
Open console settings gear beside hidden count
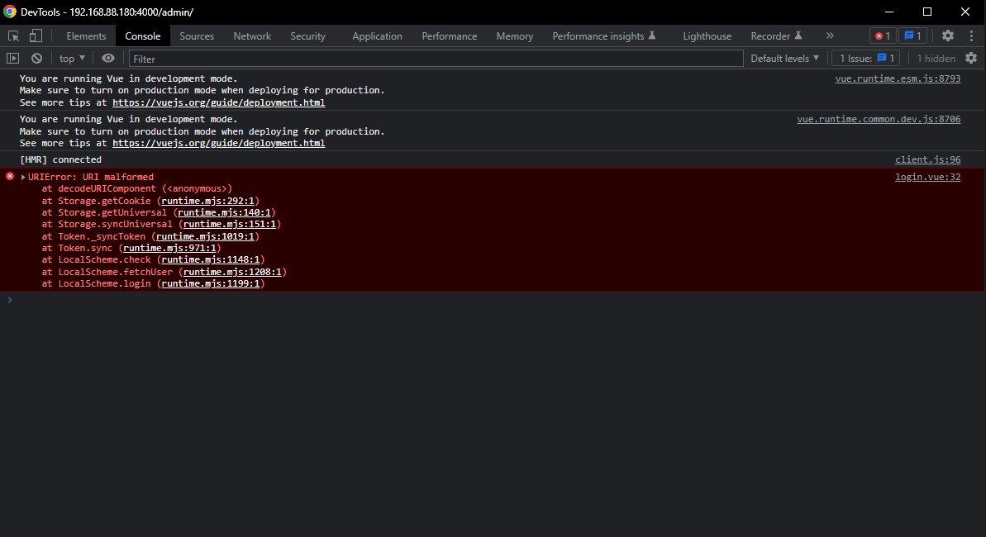(971, 59)
